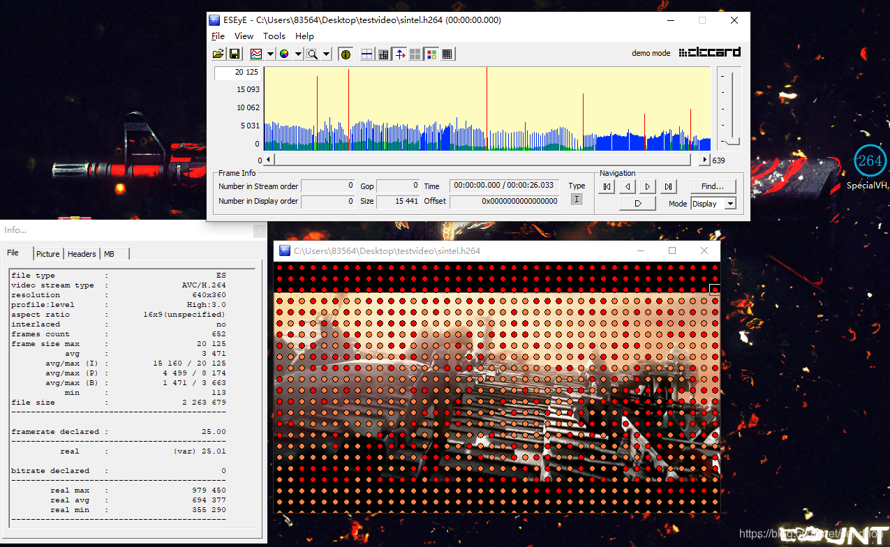Step to previous frame
The width and height of the screenshot is (890, 547).
pos(628,186)
